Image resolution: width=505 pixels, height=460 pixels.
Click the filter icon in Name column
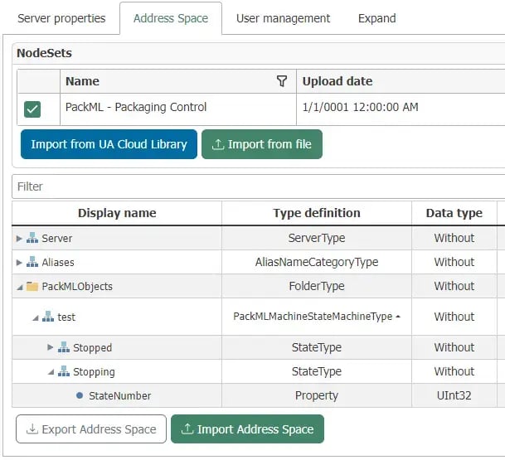click(x=282, y=81)
